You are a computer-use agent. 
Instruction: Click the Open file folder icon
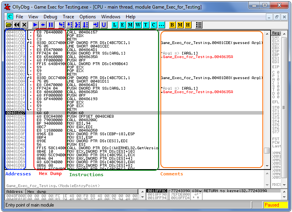9,25
